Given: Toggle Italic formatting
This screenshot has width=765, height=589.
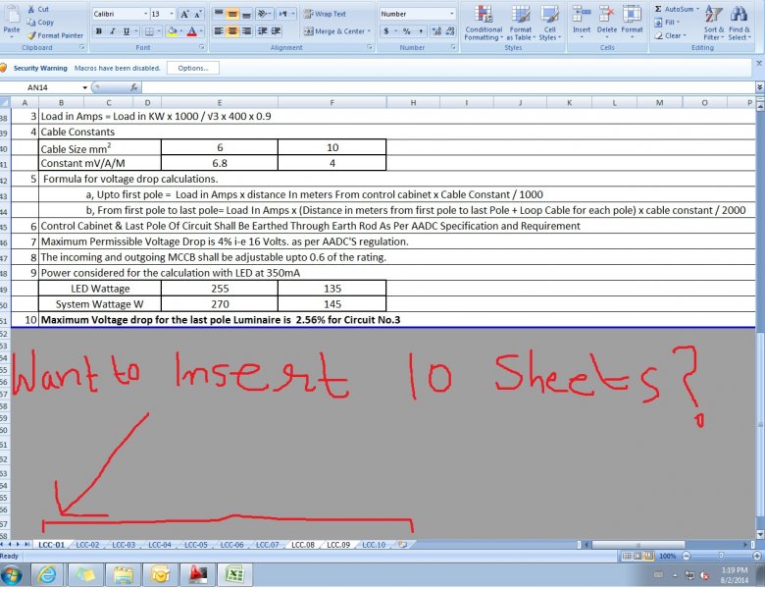Looking at the screenshot, I should (x=112, y=31).
